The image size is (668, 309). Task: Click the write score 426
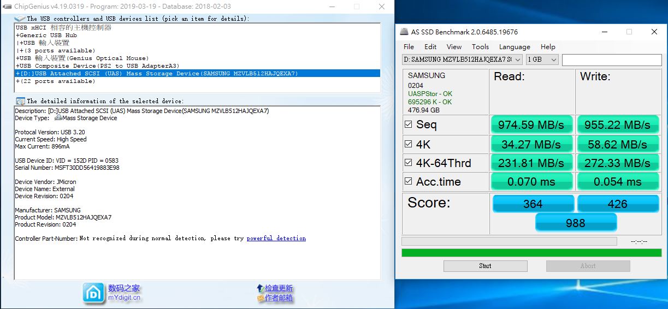pos(618,204)
